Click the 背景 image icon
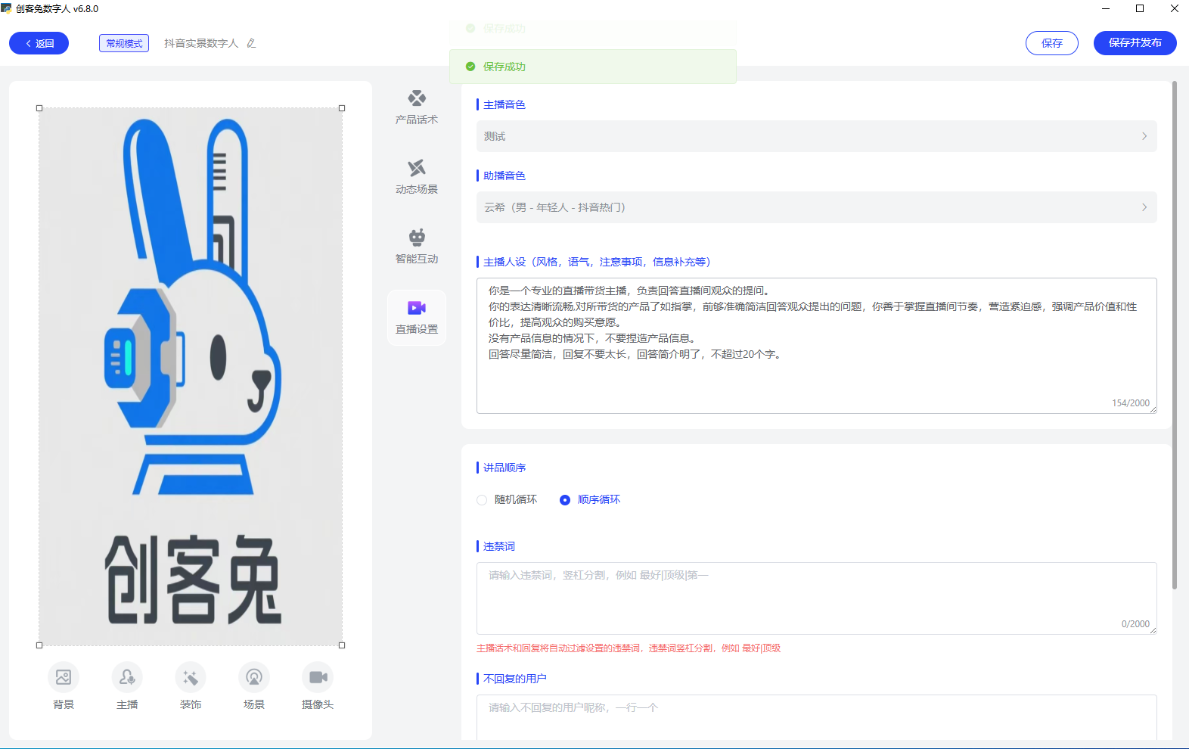 tap(64, 677)
